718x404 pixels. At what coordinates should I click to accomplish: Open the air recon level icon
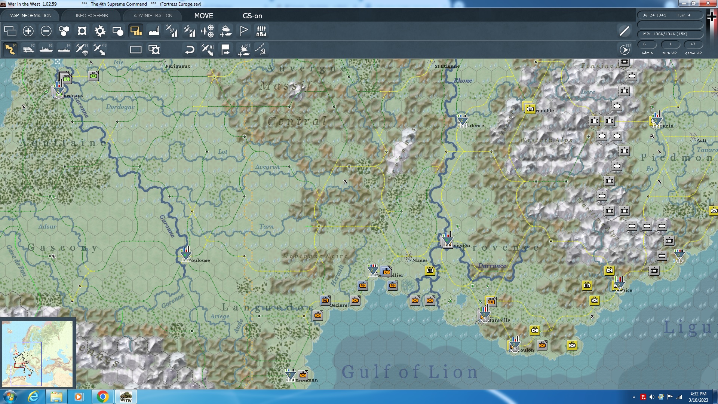click(x=172, y=31)
